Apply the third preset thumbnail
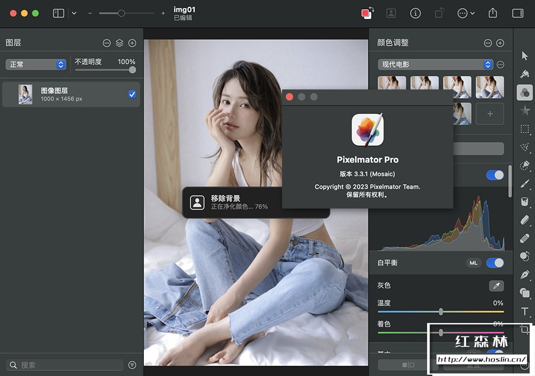This screenshot has width=535, height=376. (457, 87)
